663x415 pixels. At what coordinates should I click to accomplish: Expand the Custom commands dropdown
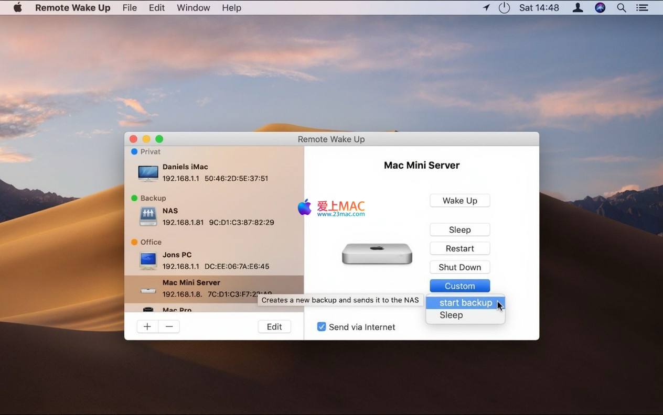point(459,286)
